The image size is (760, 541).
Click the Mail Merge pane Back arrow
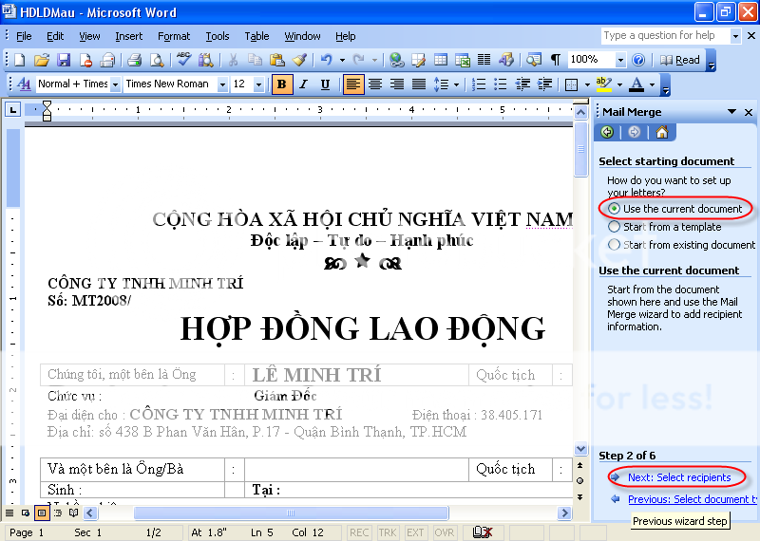point(607,132)
